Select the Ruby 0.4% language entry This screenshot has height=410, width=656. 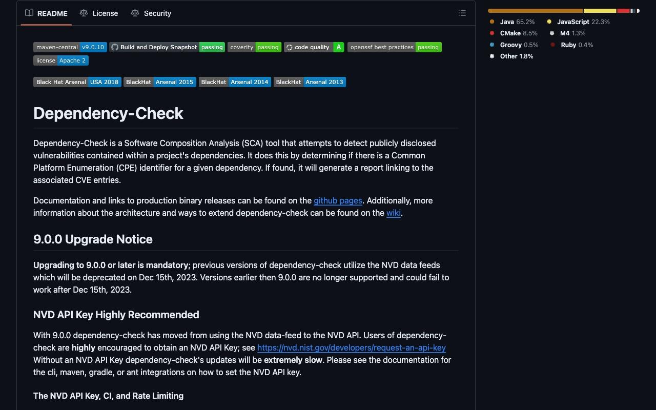[571, 45]
